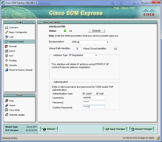162x142 pixels.
Task: Click the Cisco SDM tool icon
Action: pyautogui.click(x=7, y=110)
